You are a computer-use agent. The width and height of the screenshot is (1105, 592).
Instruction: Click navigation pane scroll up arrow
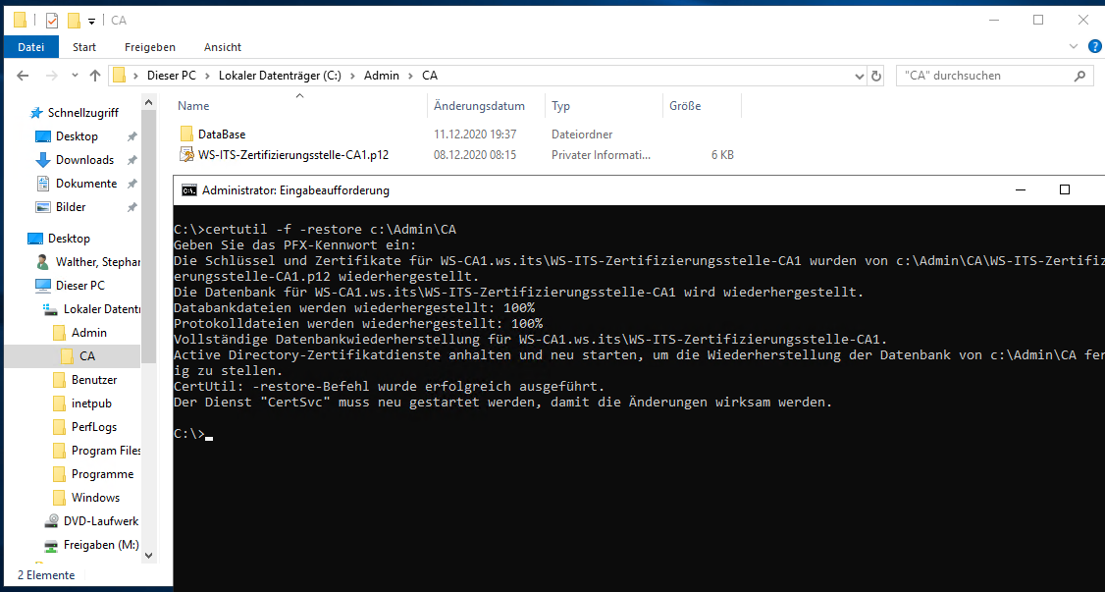pyautogui.click(x=149, y=102)
